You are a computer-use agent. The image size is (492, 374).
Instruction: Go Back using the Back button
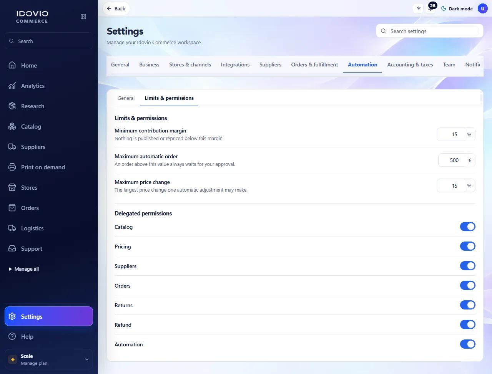[x=116, y=8]
